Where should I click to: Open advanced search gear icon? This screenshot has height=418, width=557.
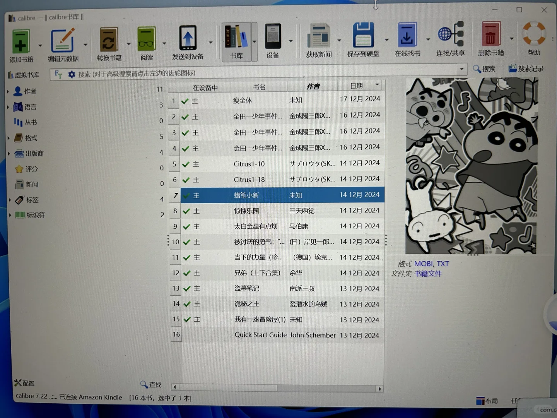point(72,74)
